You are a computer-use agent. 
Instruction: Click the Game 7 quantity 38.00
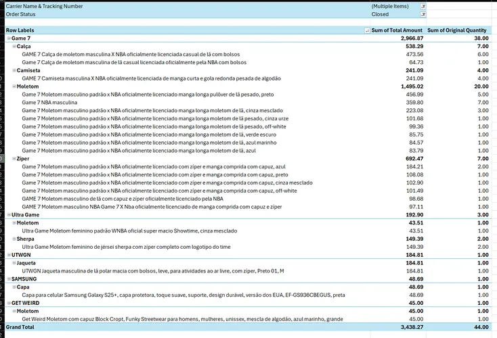coord(481,39)
